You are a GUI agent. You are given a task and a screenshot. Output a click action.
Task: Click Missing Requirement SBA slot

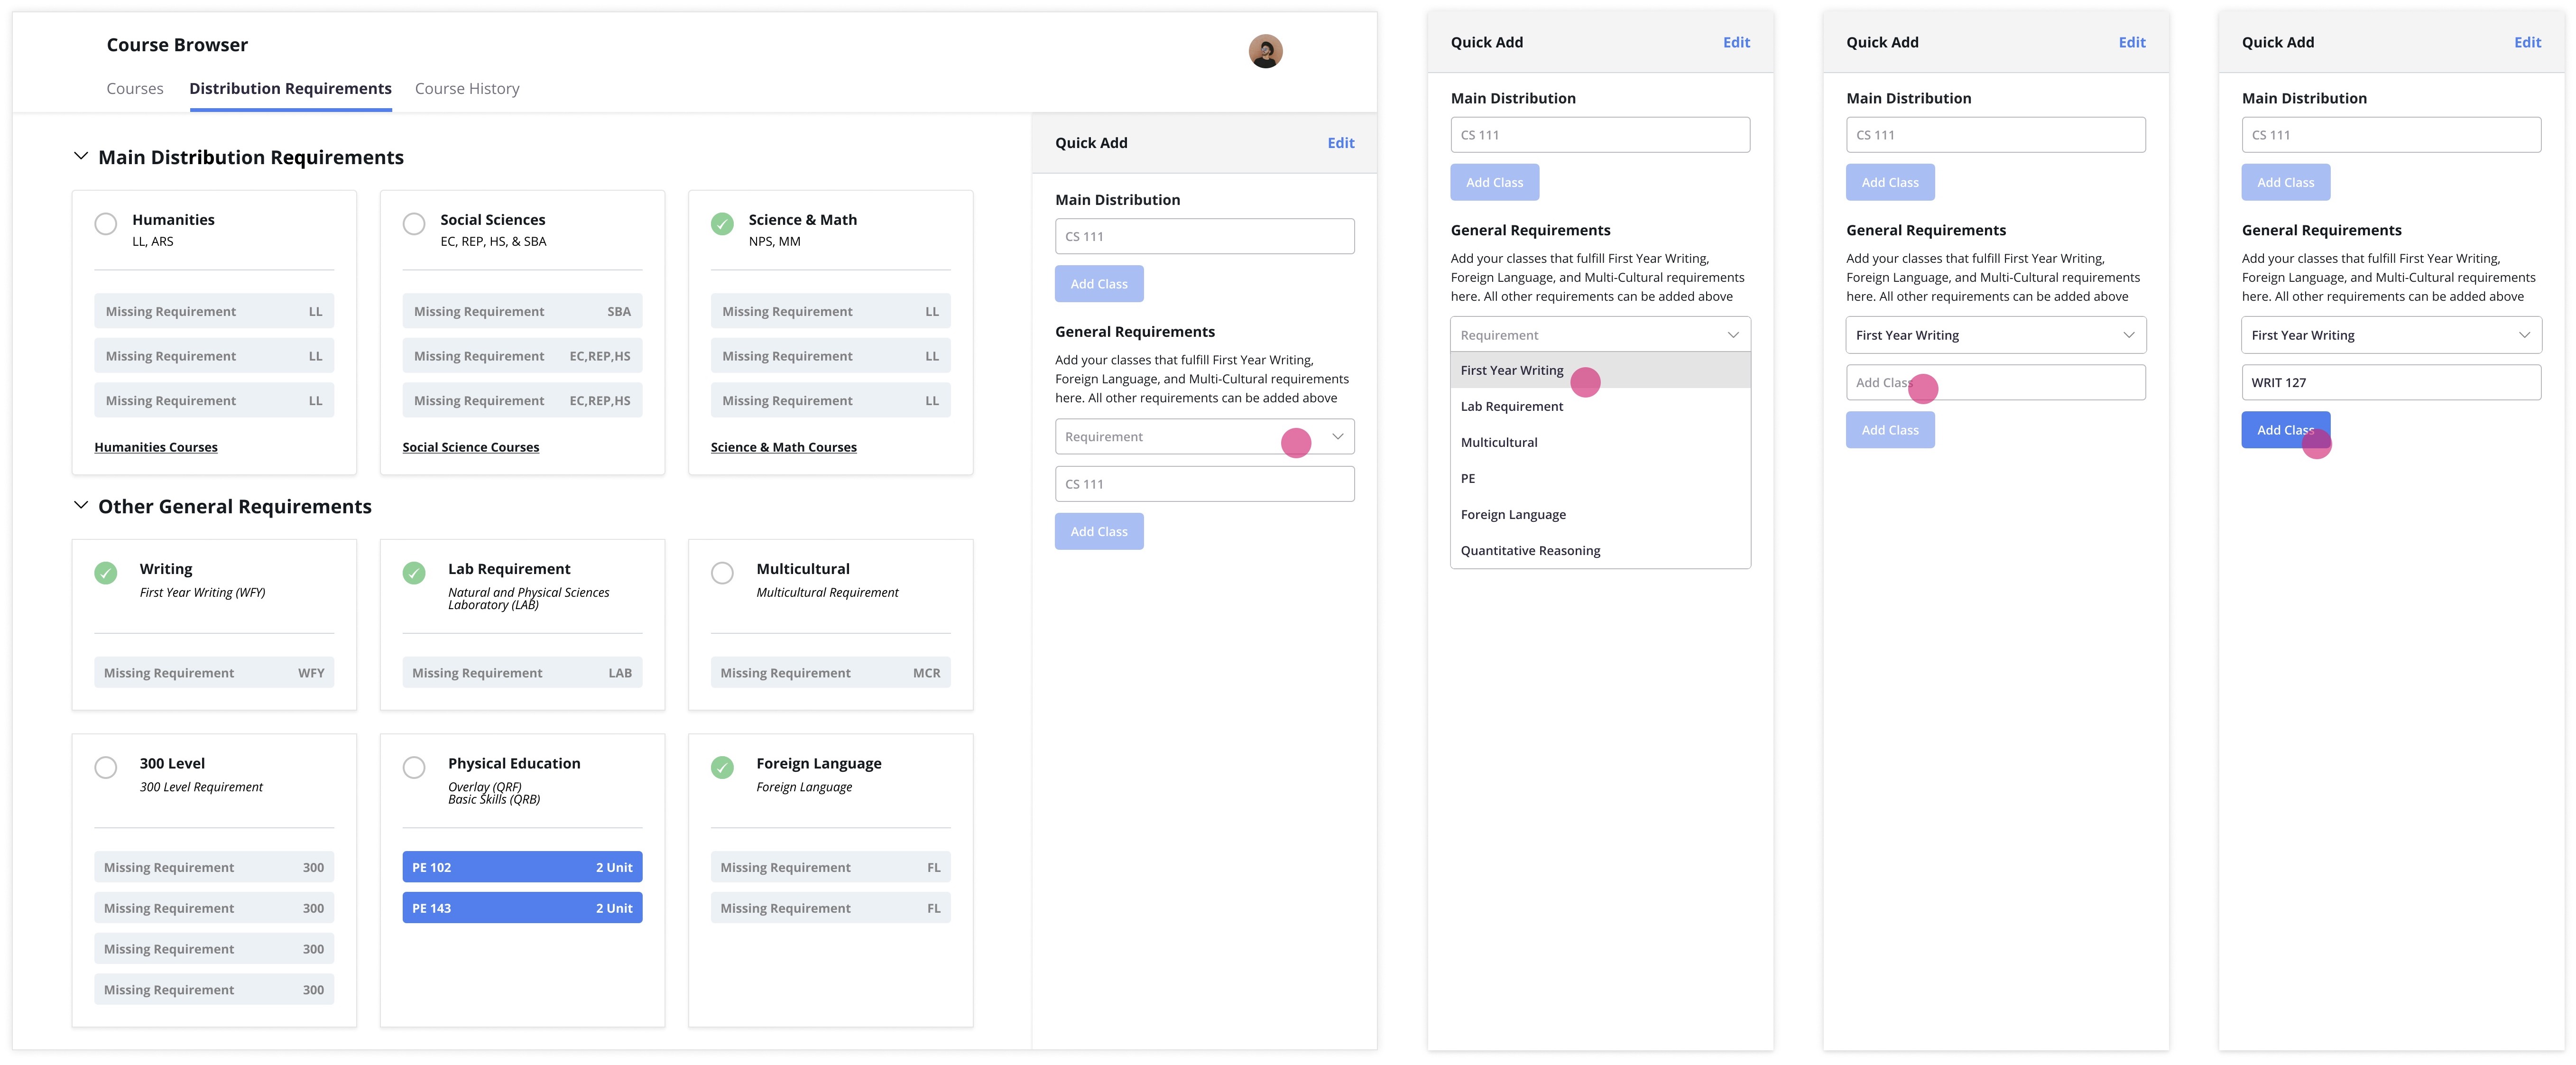[x=522, y=311]
